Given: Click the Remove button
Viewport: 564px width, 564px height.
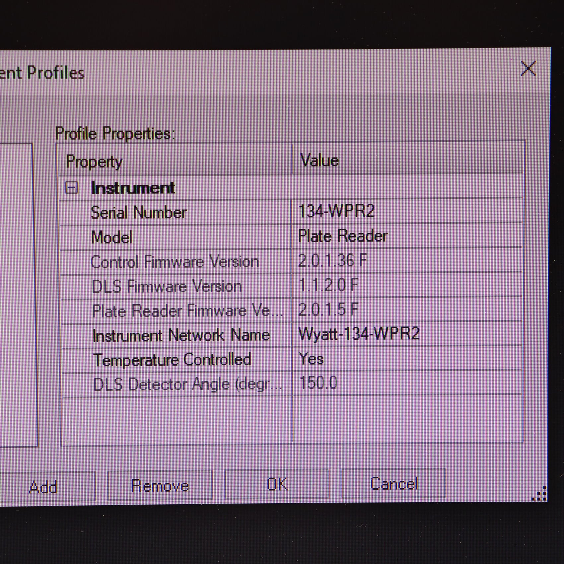Looking at the screenshot, I should (160, 485).
